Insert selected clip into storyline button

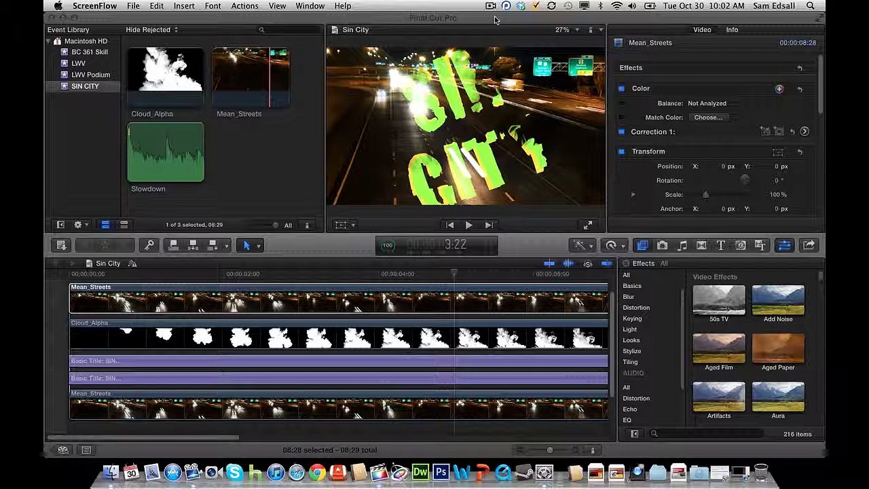(x=193, y=245)
